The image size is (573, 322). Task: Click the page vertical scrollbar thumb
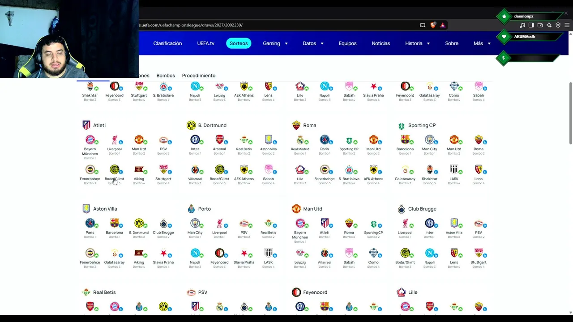point(570,113)
